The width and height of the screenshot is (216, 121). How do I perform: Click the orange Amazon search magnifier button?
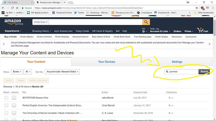point(146,22)
